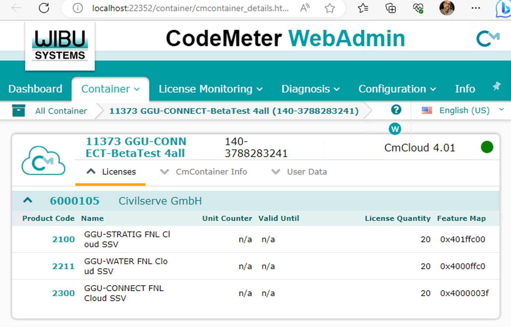Open product code 2300 link
Screen dimensions: 511x327
point(63,293)
